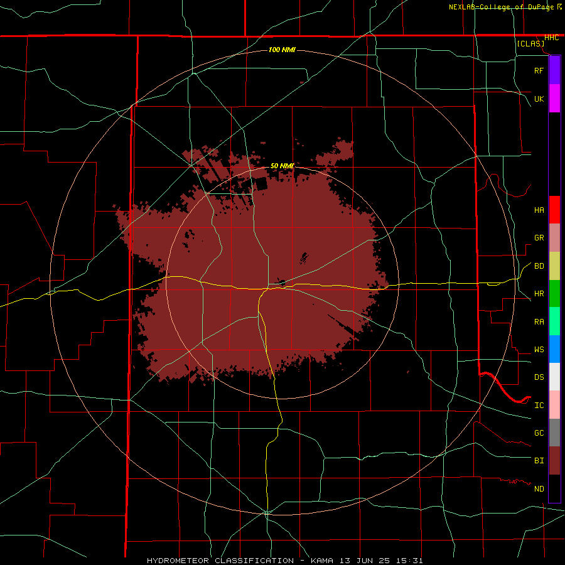Click the ND legend label text
Screen dimensions: 565x565
pyautogui.click(x=539, y=489)
